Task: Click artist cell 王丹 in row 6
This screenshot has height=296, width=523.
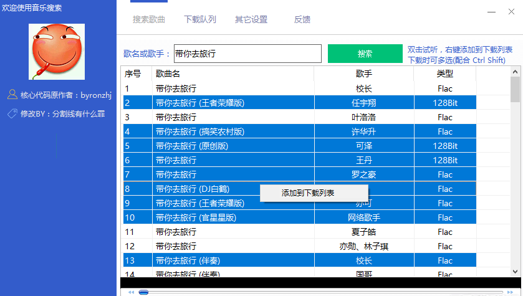Action: (364, 160)
